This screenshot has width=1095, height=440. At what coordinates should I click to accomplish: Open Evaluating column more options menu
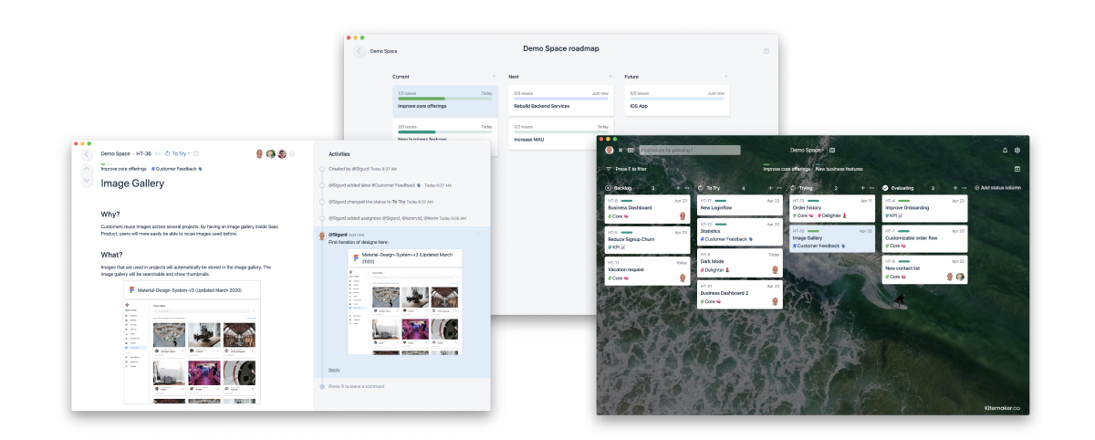965,187
